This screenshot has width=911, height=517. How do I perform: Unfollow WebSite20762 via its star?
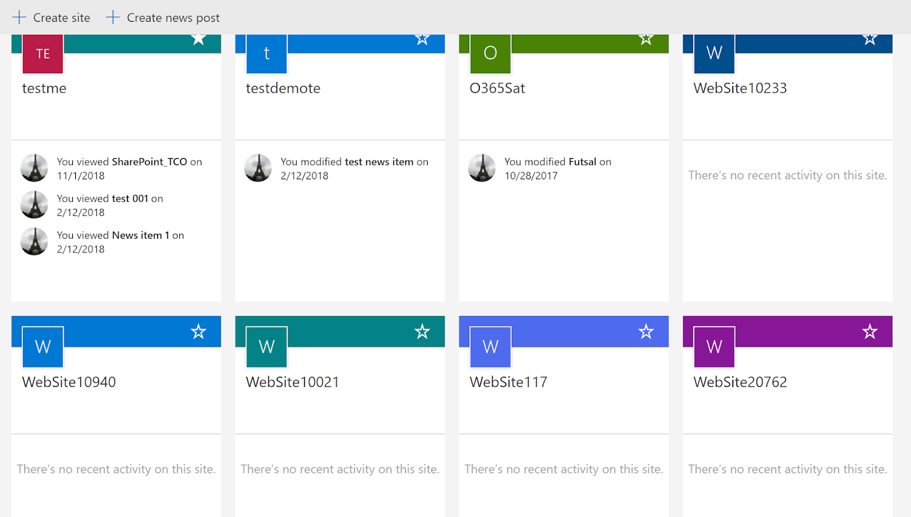(869, 331)
